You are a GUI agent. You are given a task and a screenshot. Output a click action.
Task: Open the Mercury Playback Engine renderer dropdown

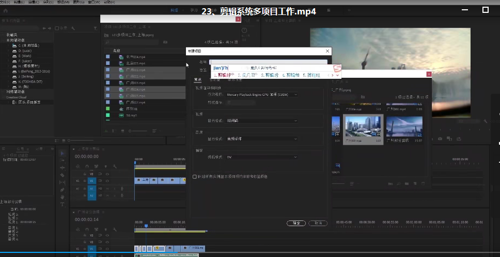pyautogui.click(x=262, y=95)
